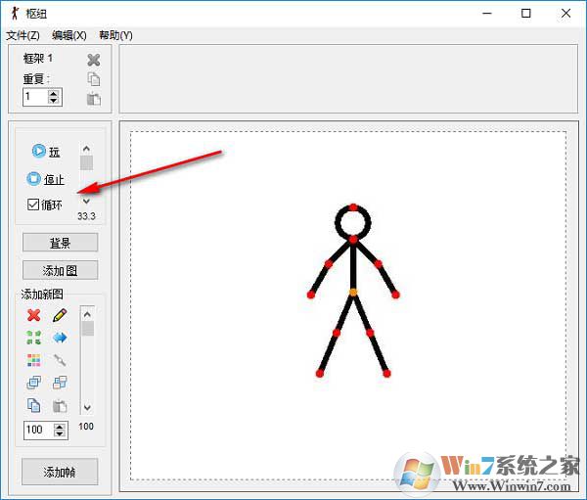Stop the animation with 停止 button
This screenshot has width=587, height=500.
pyautogui.click(x=45, y=179)
